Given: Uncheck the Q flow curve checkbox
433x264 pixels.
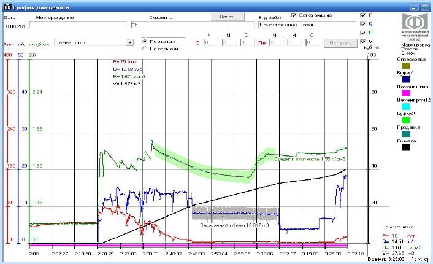Looking at the screenshot, I should [363, 24].
